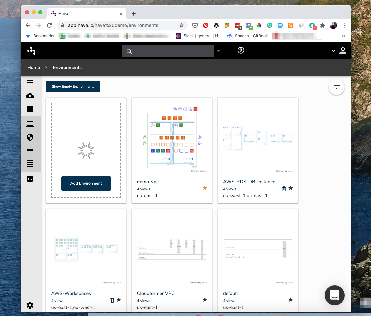
Task: Open the AWS-RDS-DB-Instance diagram thumbnail
Action: coord(258,138)
